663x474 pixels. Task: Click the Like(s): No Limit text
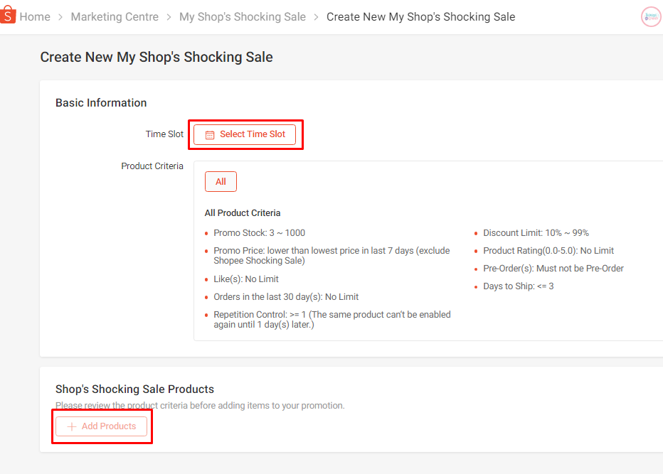click(246, 279)
